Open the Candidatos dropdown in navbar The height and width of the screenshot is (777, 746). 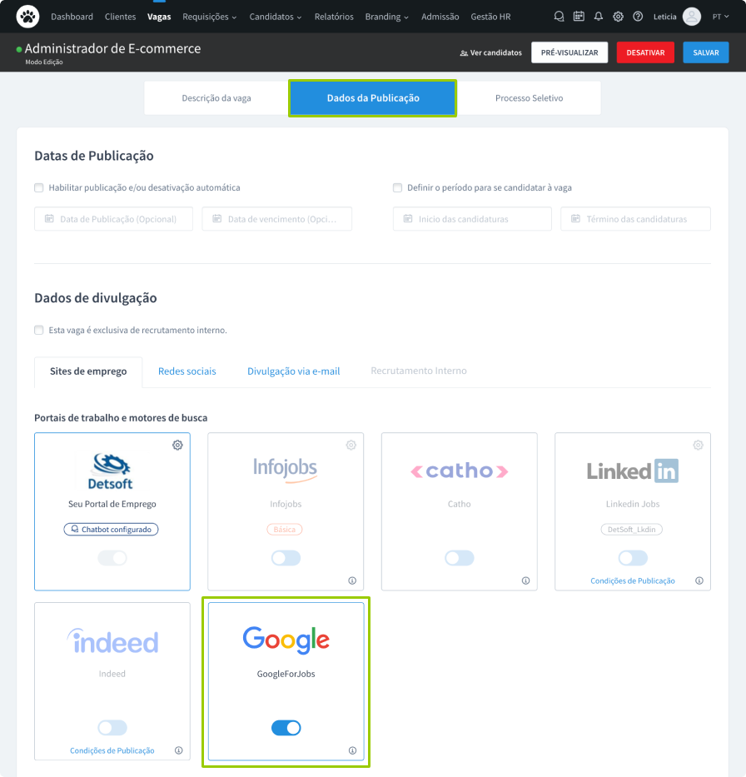point(275,17)
